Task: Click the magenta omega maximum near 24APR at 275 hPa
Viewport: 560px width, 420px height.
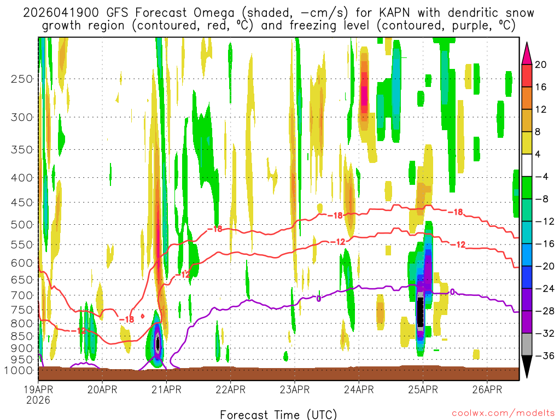Action: 364,96
